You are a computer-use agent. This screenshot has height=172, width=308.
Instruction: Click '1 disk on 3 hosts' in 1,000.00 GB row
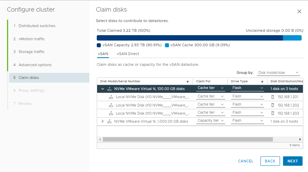284,121
